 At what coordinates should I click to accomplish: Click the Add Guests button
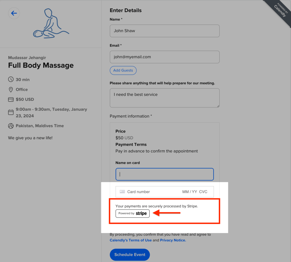123,70
